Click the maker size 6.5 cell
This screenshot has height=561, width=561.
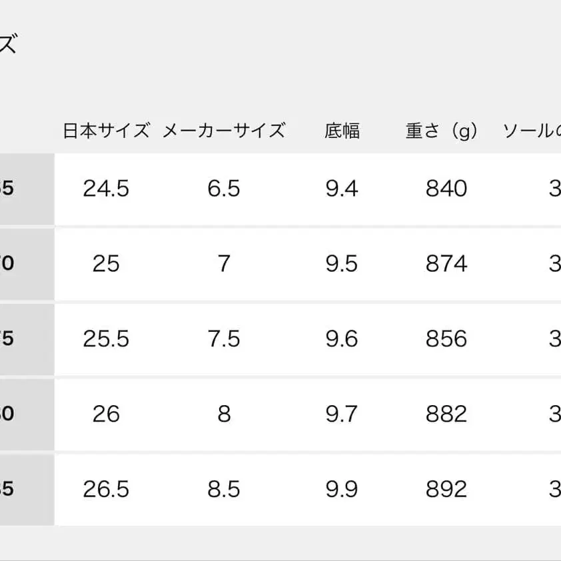tap(224, 189)
